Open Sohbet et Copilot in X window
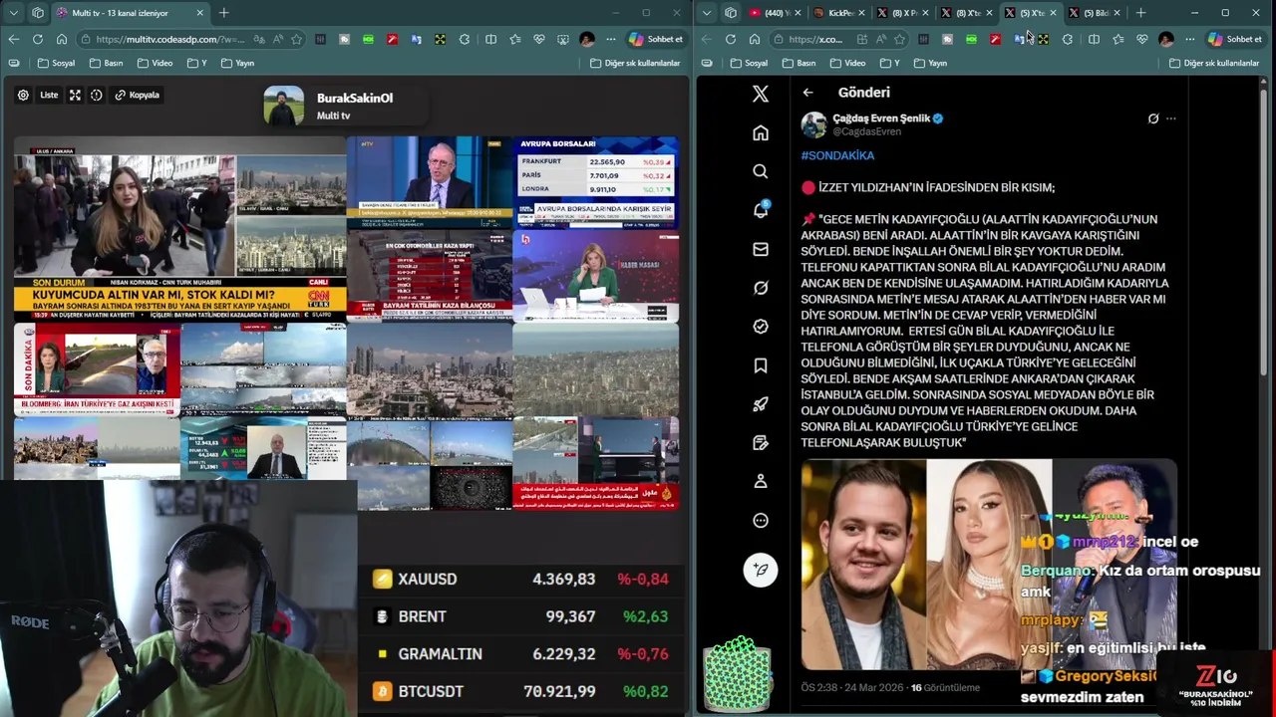The height and width of the screenshot is (717, 1276). click(x=1234, y=39)
